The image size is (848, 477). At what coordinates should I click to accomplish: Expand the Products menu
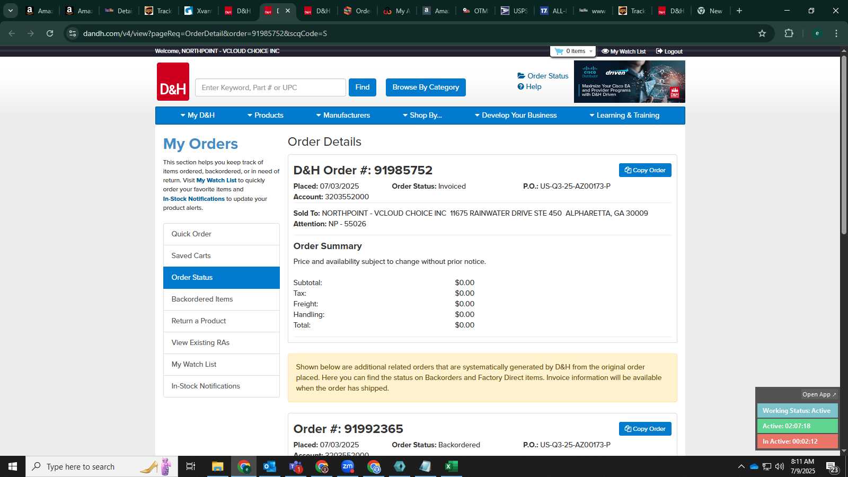[265, 116]
